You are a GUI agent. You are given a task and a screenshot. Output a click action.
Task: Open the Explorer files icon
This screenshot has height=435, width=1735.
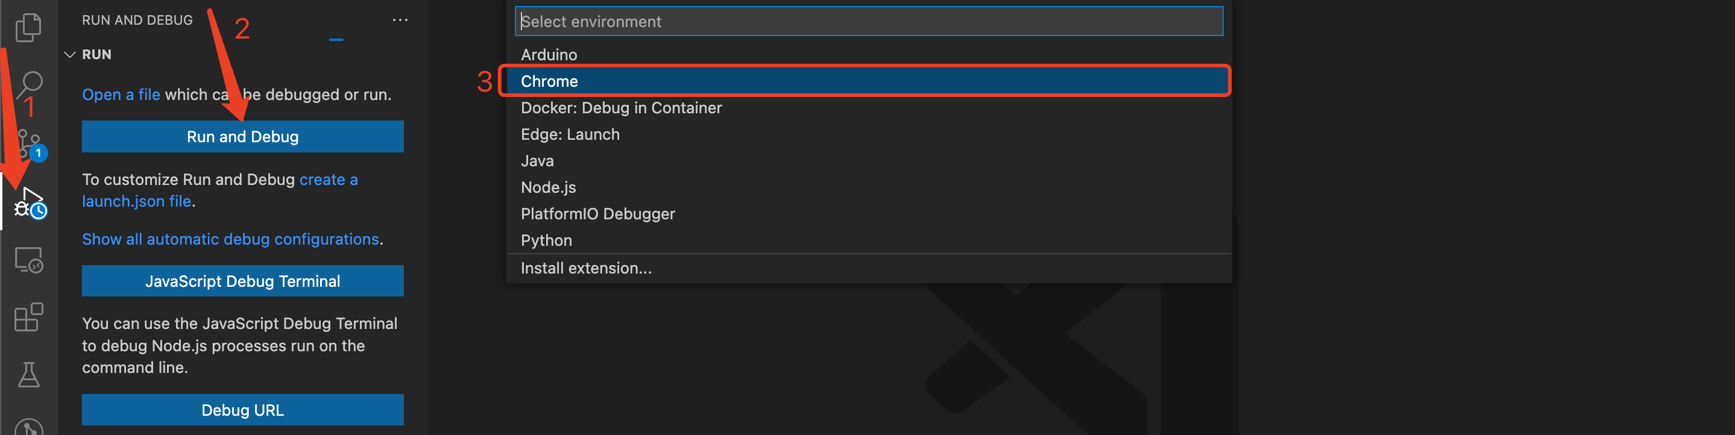[x=28, y=28]
